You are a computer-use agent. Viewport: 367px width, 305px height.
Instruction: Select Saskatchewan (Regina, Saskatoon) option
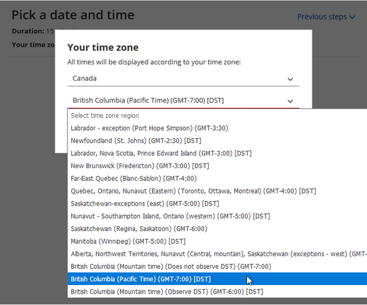218,229
